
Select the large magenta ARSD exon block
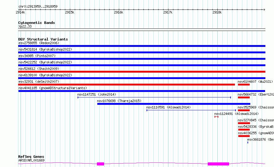[x=218, y=164]
